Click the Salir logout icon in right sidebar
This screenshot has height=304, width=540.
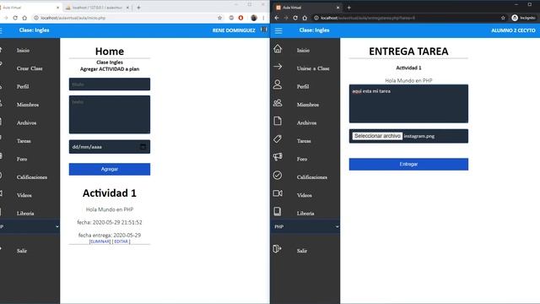coord(278,248)
